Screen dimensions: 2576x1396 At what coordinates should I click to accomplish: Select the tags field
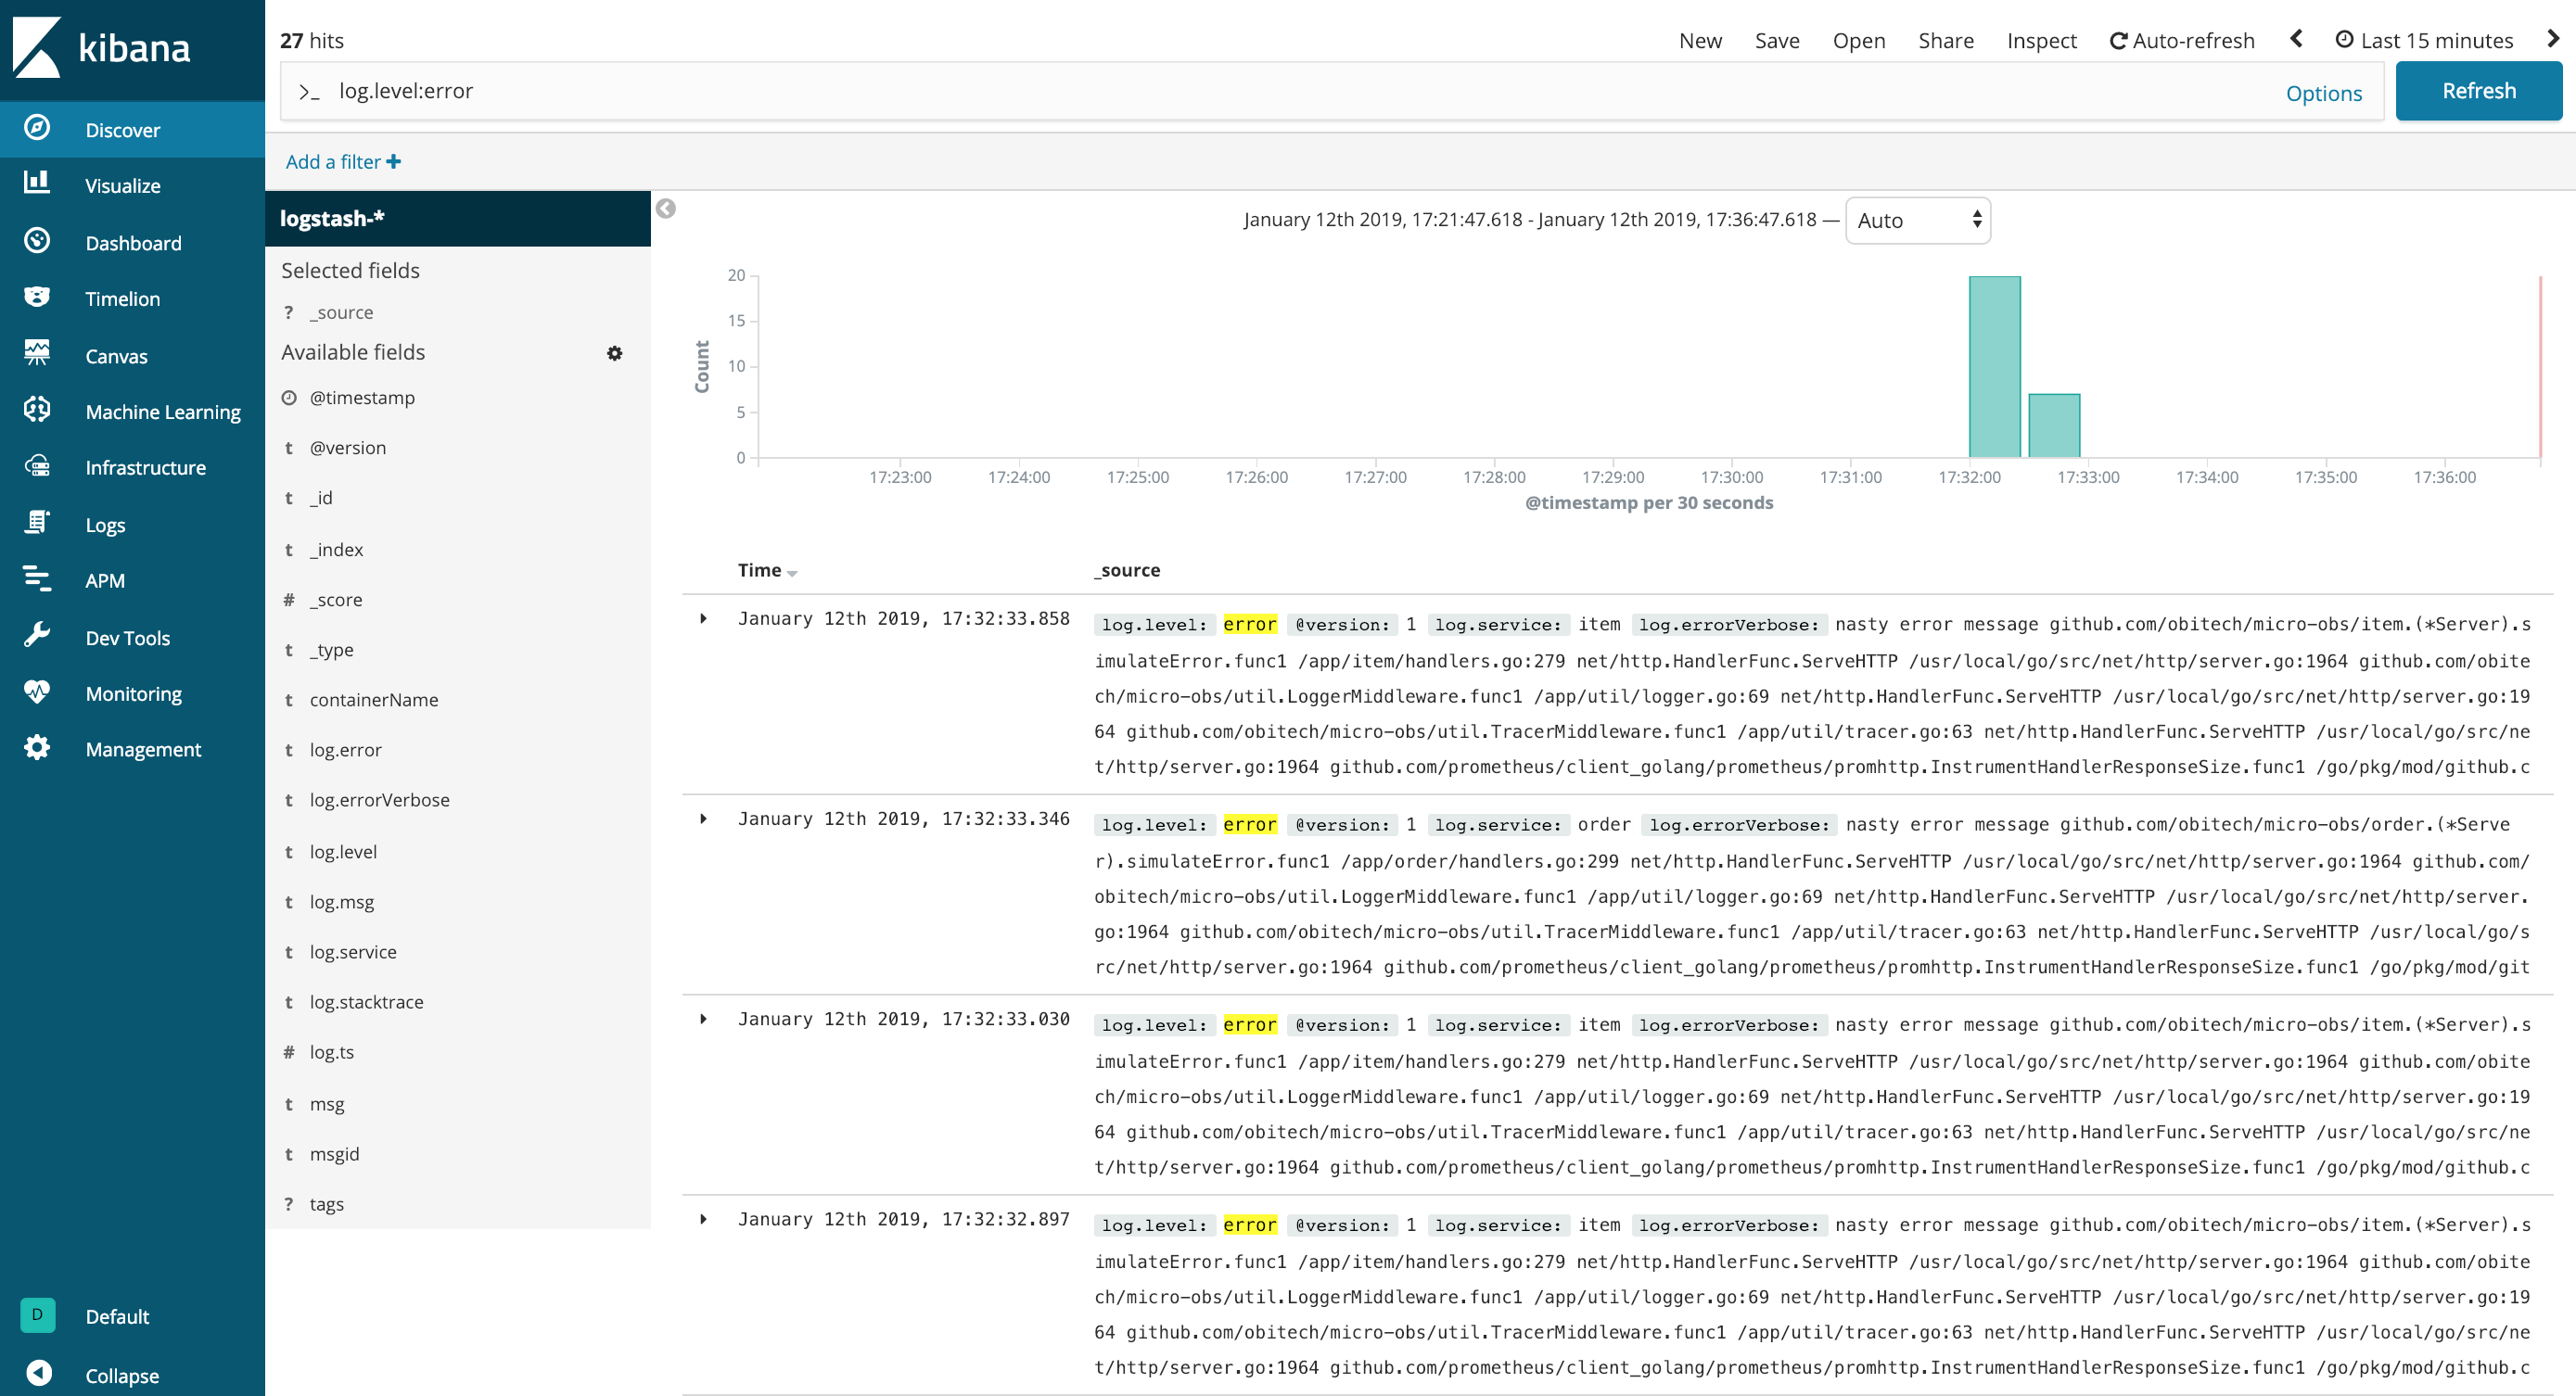pyautogui.click(x=326, y=1203)
